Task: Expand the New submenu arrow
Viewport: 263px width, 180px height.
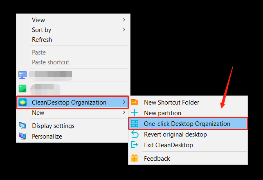Action: [x=124, y=112]
